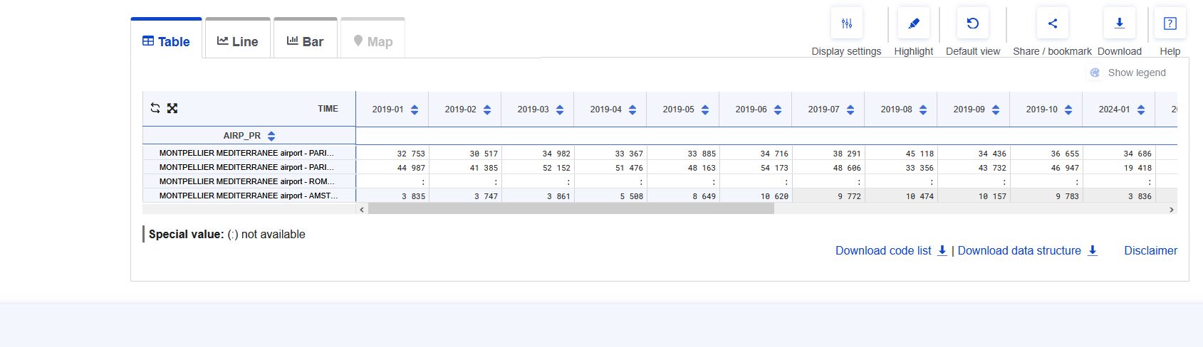
Task: Click the cell value 10 620
Action: [x=774, y=196]
